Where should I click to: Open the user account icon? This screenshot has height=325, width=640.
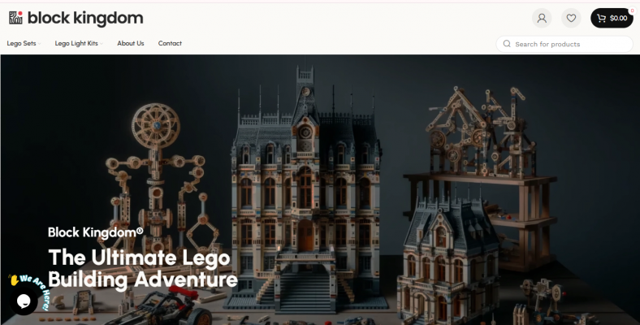coord(542,18)
